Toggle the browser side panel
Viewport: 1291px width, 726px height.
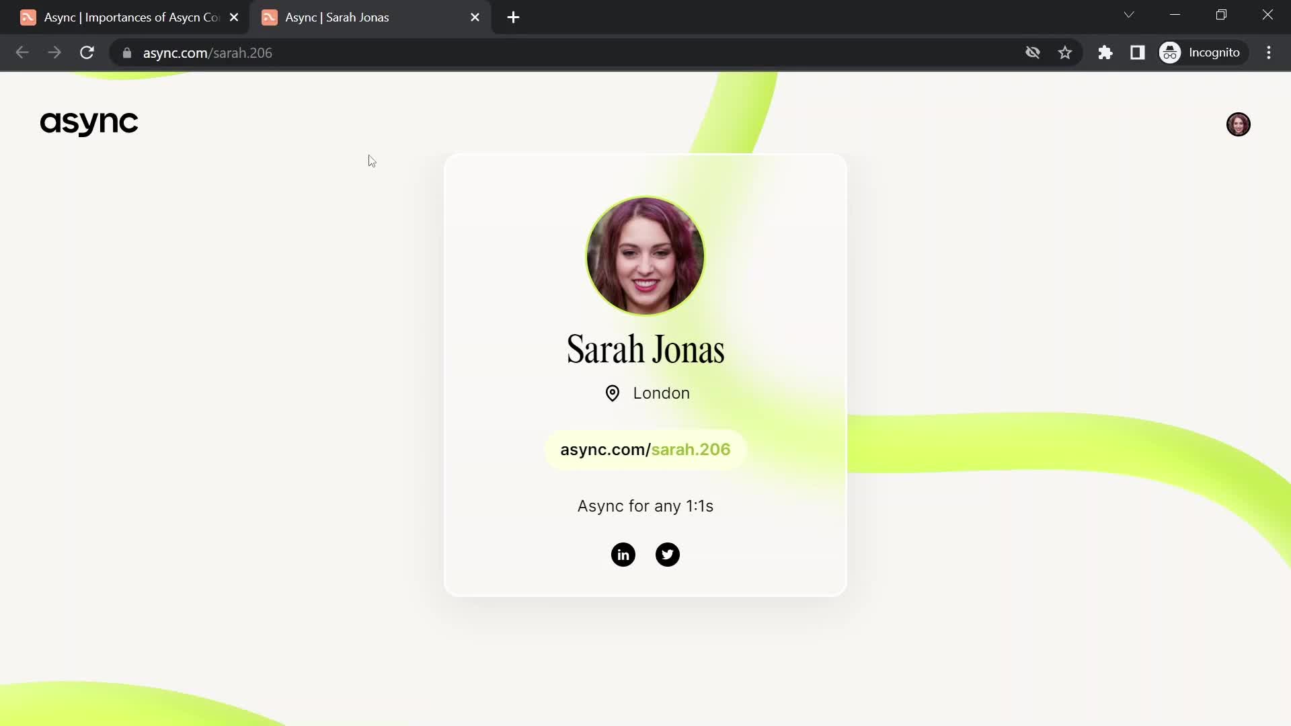click(x=1137, y=52)
